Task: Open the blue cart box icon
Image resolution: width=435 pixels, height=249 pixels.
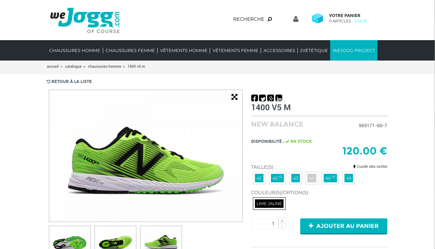Action: tap(318, 18)
